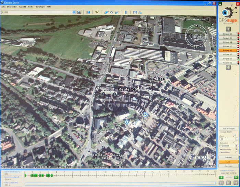Select vehicle Reuter 04 from the list
Viewport: 240px width, 187px height.
tap(227, 42)
